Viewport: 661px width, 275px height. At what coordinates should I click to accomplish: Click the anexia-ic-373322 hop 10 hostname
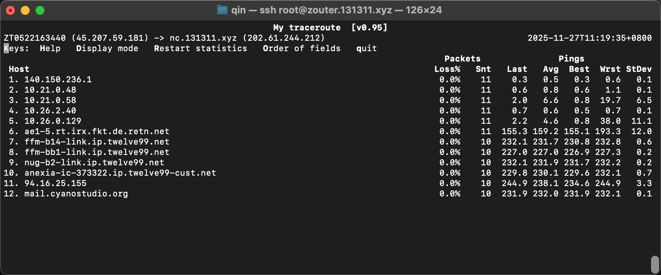pos(120,173)
